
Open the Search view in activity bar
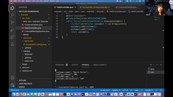(x=12, y=15)
